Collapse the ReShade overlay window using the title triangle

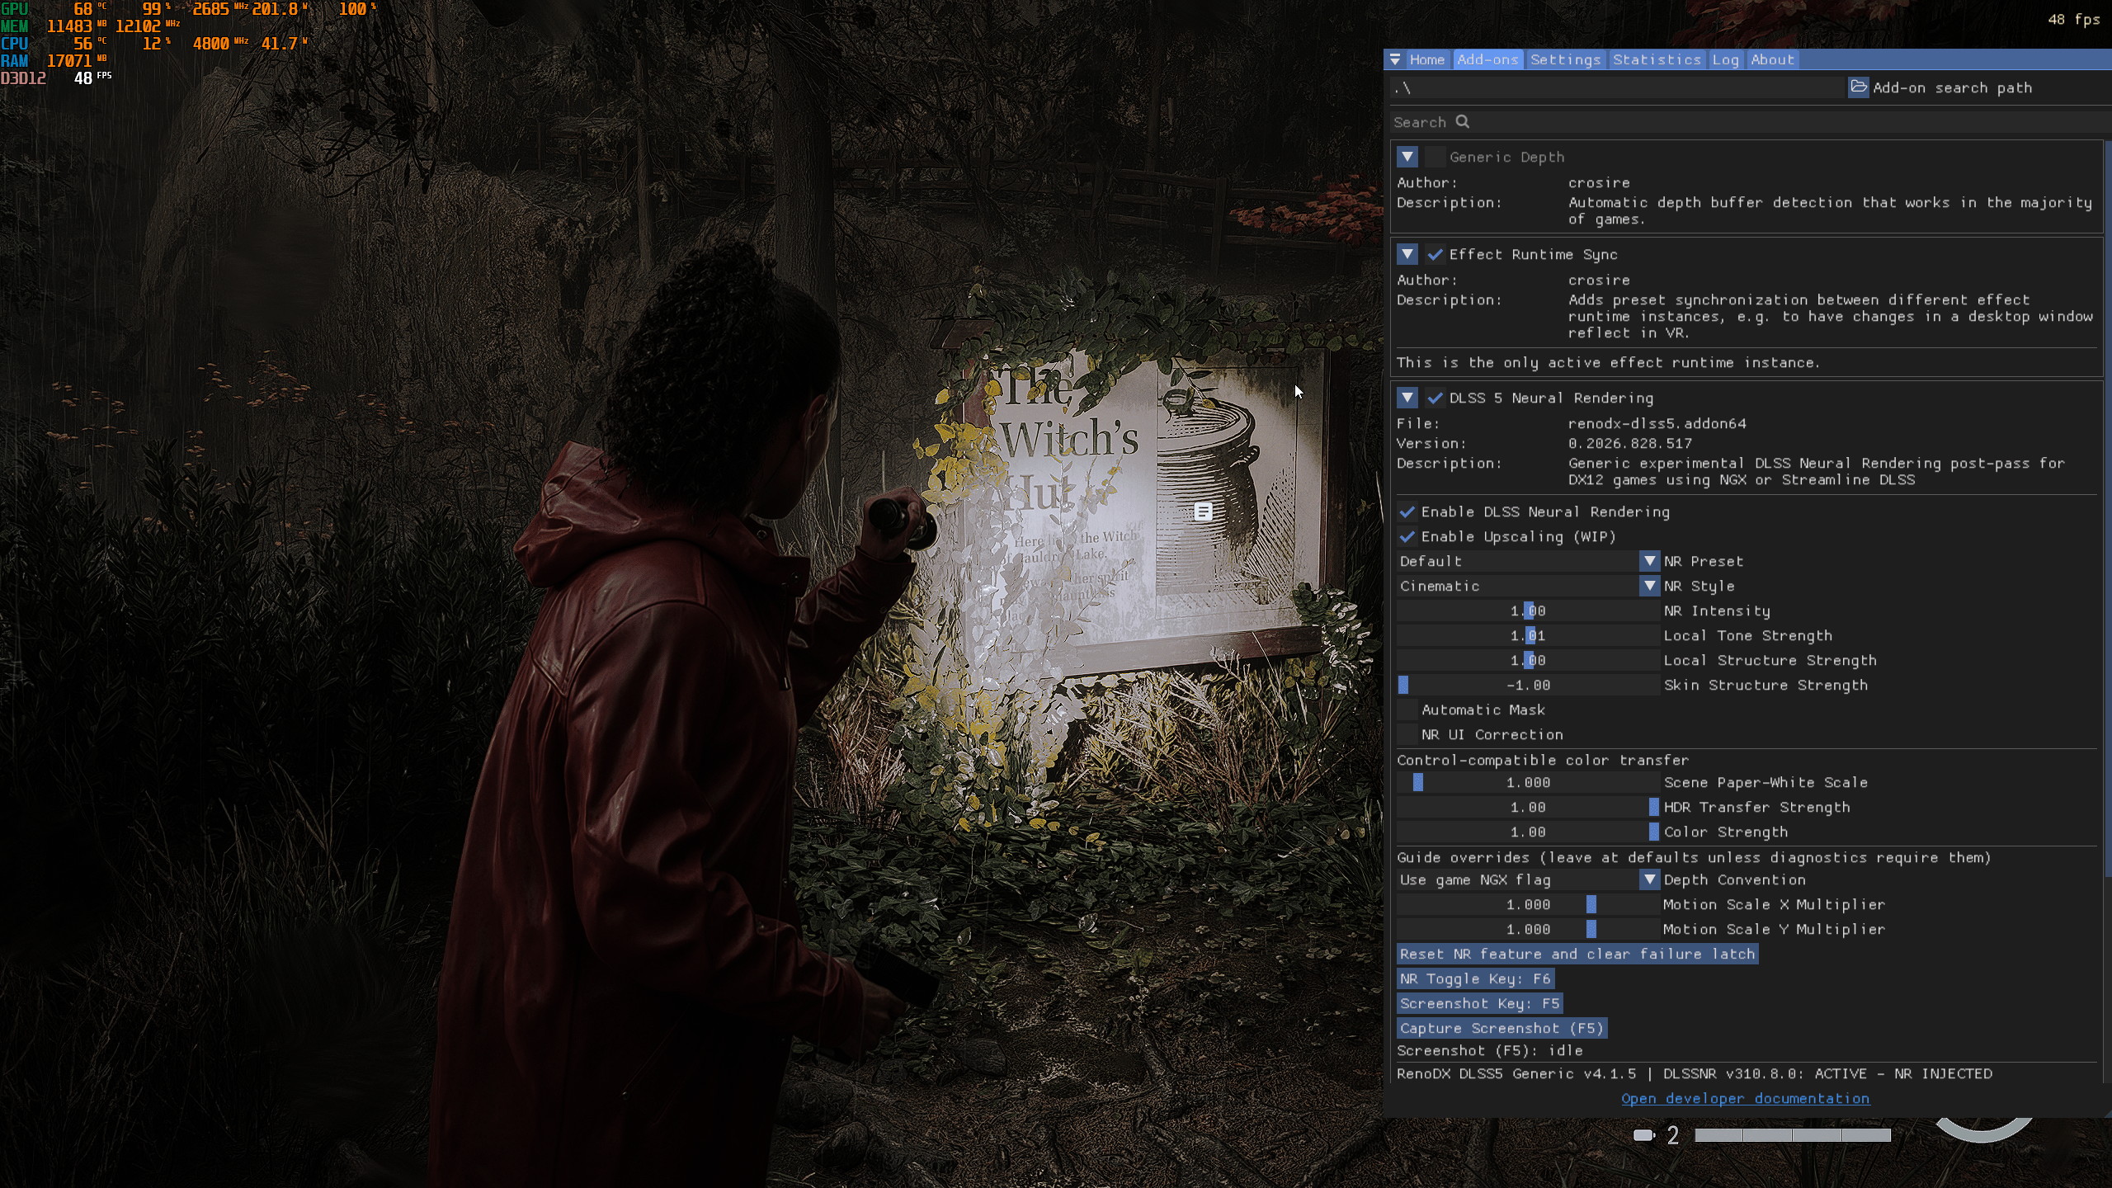tap(1395, 59)
